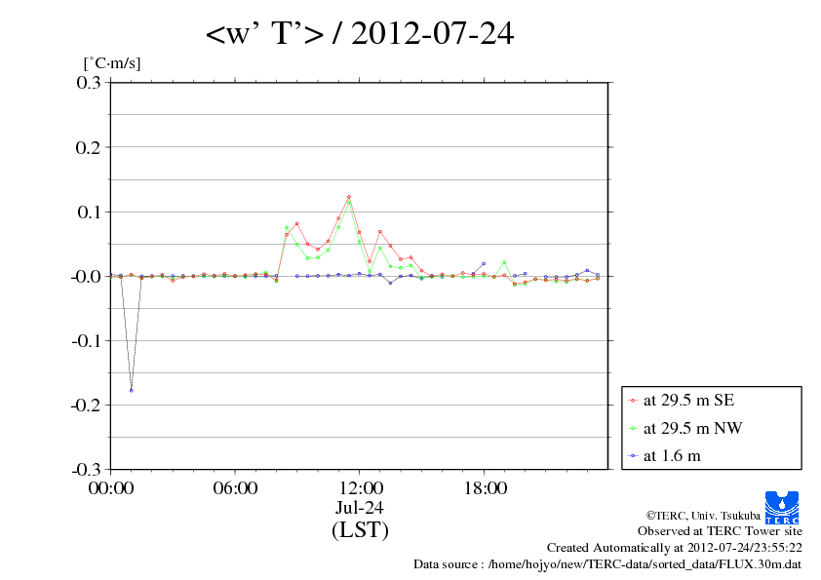This screenshot has height=580, width=821.
Task: Click the red legend marker for 29.5 m SE
Action: (x=633, y=401)
